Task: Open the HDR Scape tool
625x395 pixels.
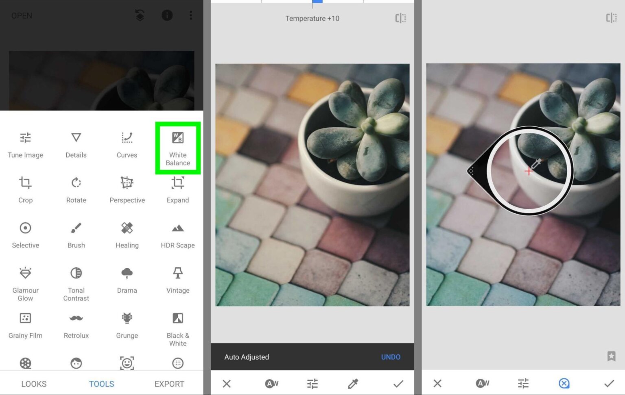Action: tap(177, 234)
